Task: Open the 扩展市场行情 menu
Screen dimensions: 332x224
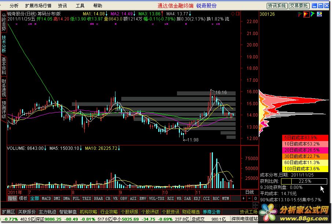Action: click(x=38, y=6)
